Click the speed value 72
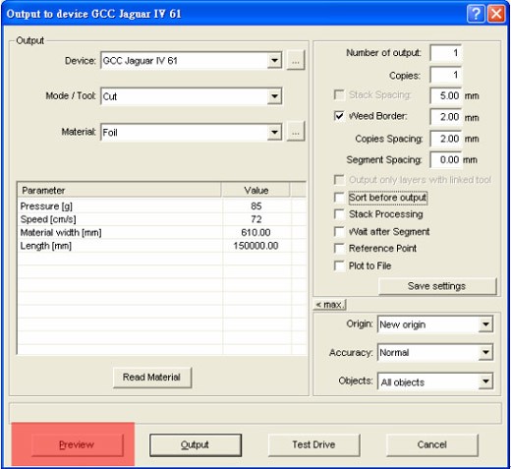Screen dimensions: 511x469 256,219
